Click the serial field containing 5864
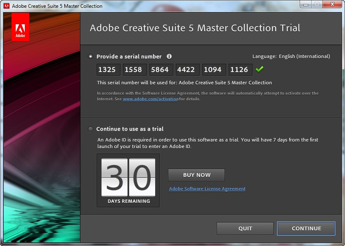Viewport: 345px width, 246px height. pyautogui.click(x=161, y=70)
